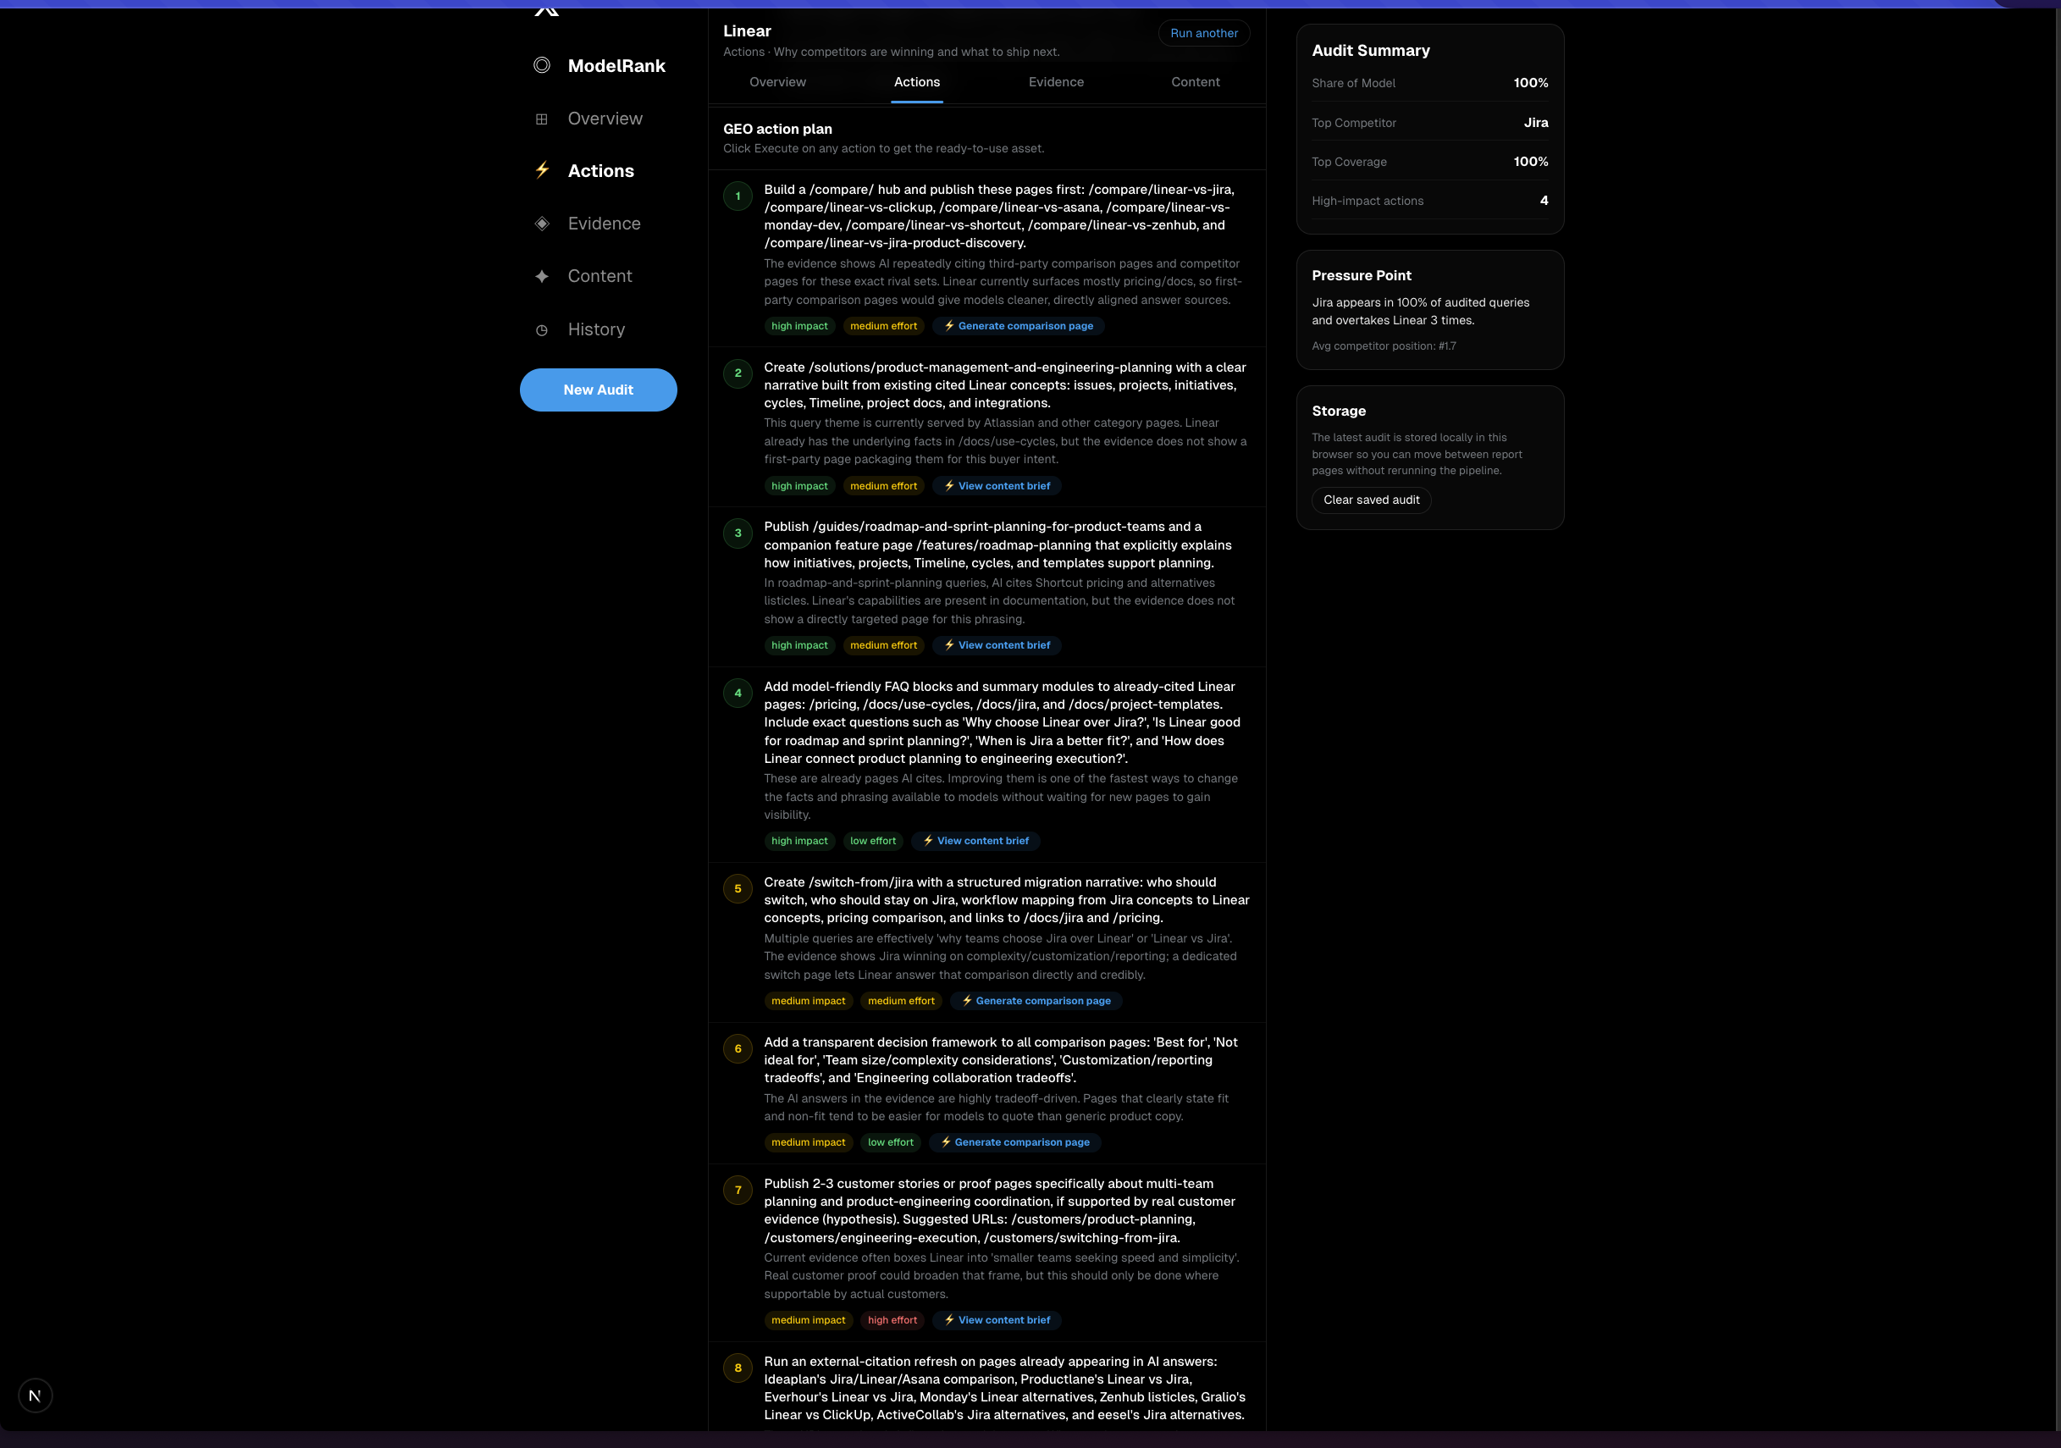Click the Actions lightning bolt sidebar icon
Viewport: 2061px width, 1448px height.
(x=541, y=169)
